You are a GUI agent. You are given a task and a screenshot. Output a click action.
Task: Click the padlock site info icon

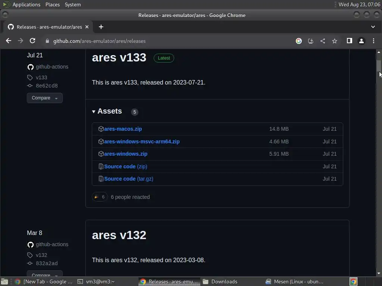point(47,41)
